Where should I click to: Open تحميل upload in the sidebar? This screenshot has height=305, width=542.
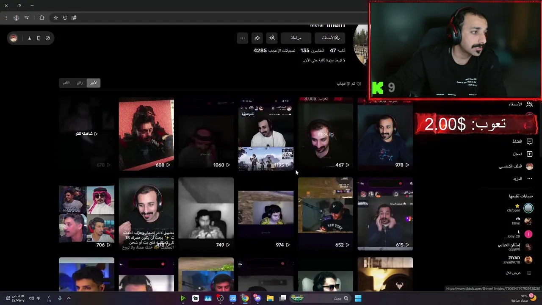(x=522, y=154)
